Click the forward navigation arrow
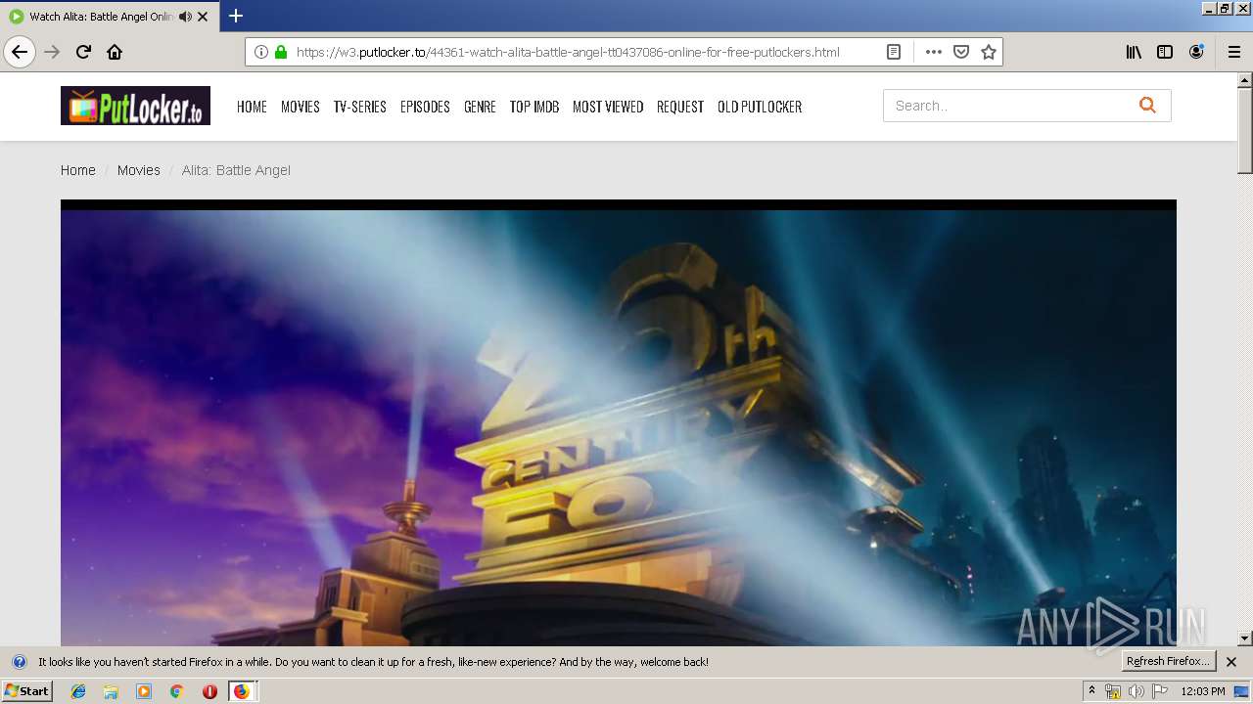 (x=53, y=52)
